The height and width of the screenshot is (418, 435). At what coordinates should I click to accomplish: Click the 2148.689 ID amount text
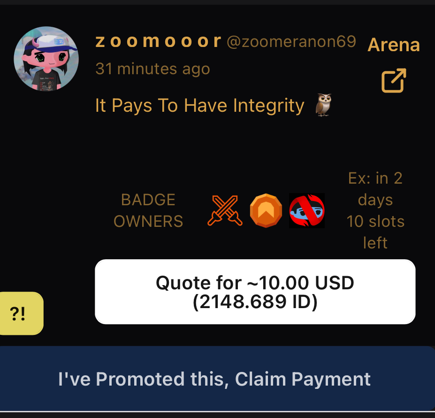pyautogui.click(x=255, y=302)
